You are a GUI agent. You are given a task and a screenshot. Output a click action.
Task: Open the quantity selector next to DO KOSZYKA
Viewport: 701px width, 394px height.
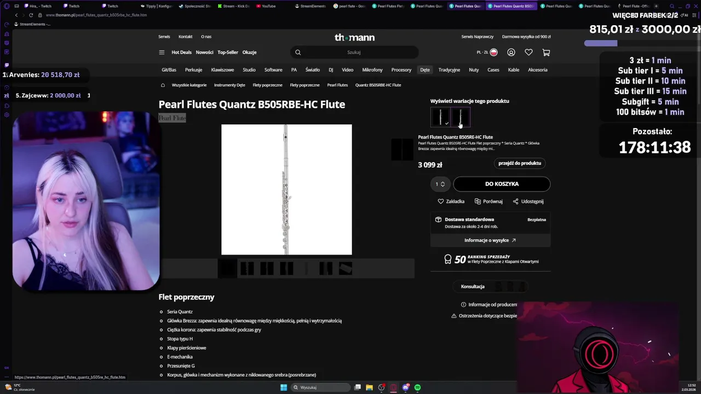(x=440, y=184)
